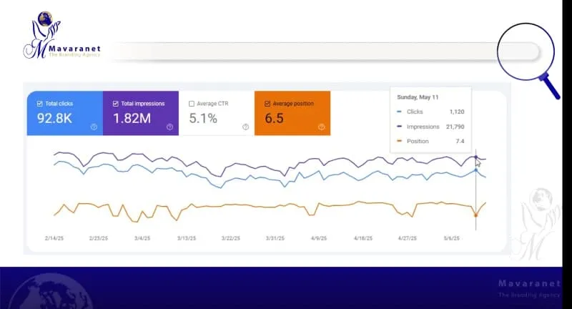Open the Average CTR help icon
Image resolution: width=572 pixels, height=309 pixels.
(x=245, y=127)
